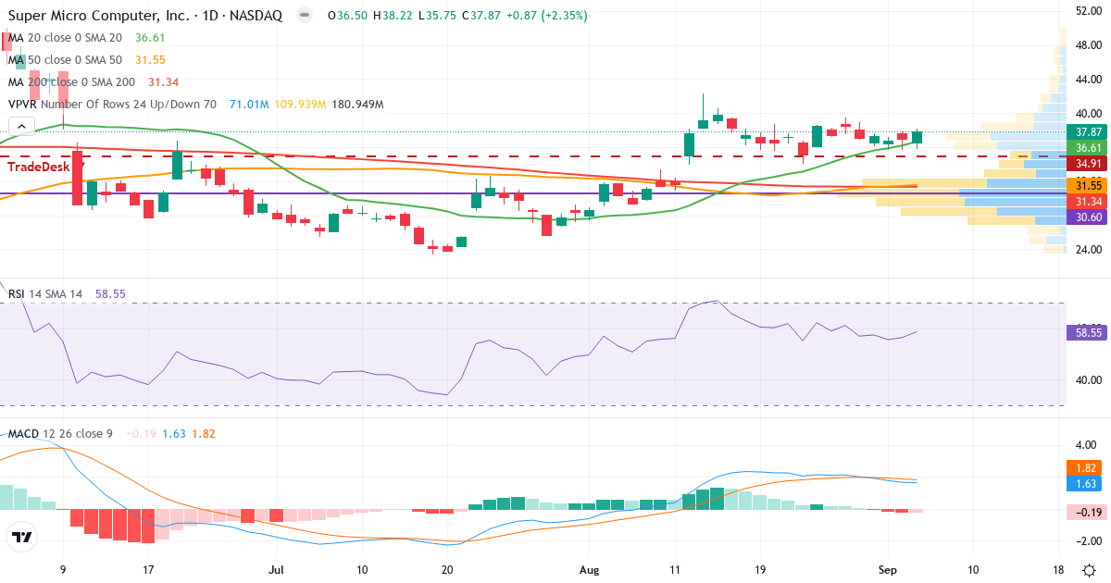Viewport: 1111px width, 583px height.
Task: Select the VPVR Number Of Rows legend
Action: click(112, 105)
